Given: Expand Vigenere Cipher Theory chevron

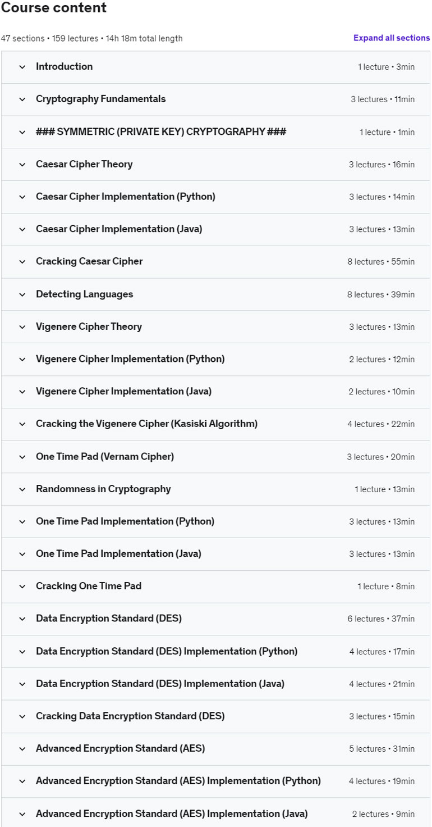Looking at the screenshot, I should [22, 327].
